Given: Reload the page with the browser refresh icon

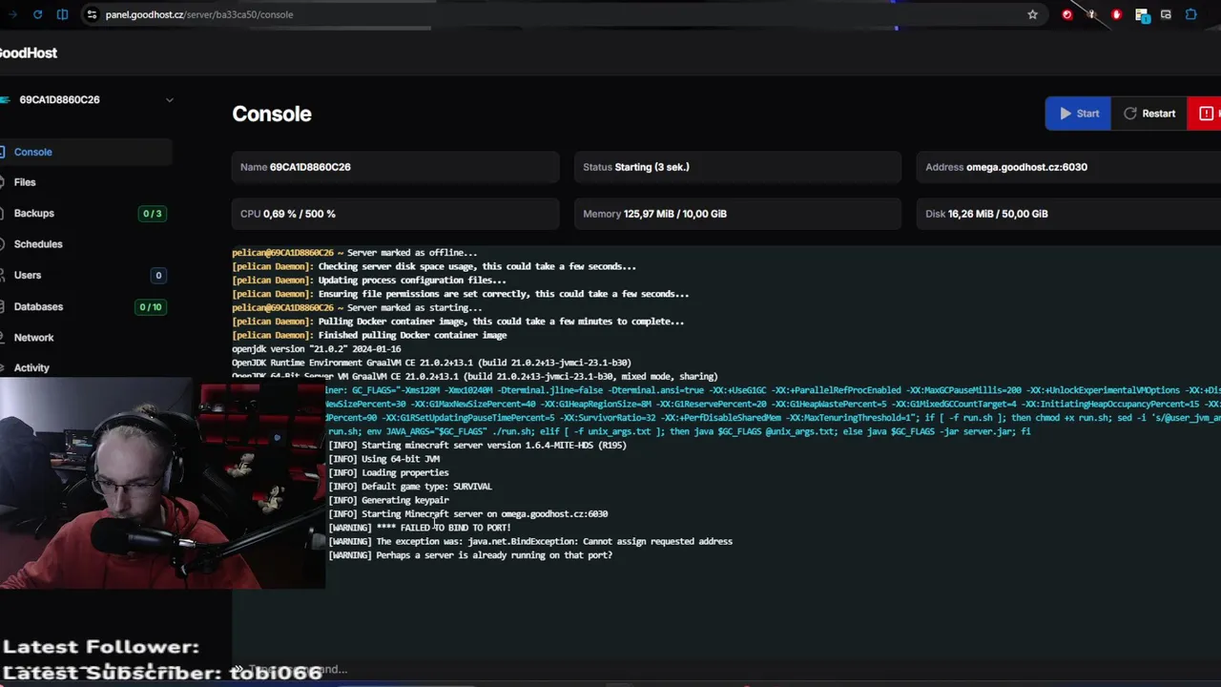Looking at the screenshot, I should 37,14.
